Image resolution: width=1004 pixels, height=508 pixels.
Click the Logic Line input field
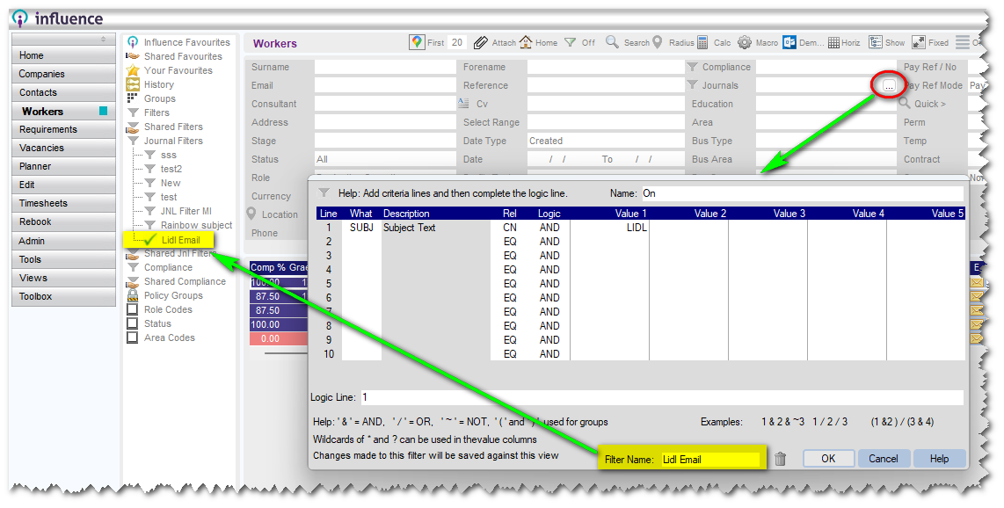pos(662,397)
